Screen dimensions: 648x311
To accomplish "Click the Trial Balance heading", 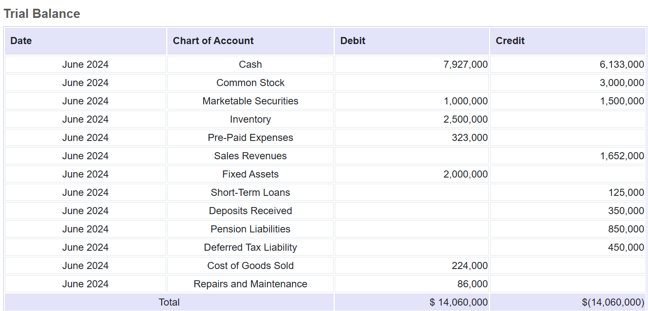I will [x=42, y=14].
